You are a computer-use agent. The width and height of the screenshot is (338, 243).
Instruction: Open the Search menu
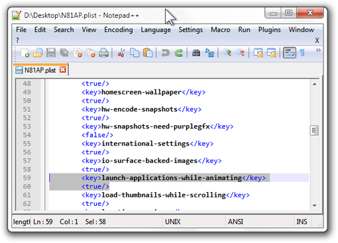click(64, 30)
